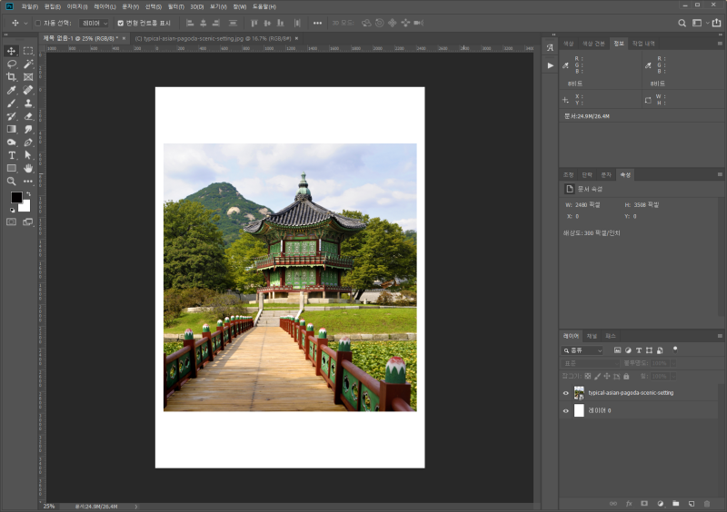Enable the 자동 선택 checkbox
727x512 pixels.
[38, 24]
